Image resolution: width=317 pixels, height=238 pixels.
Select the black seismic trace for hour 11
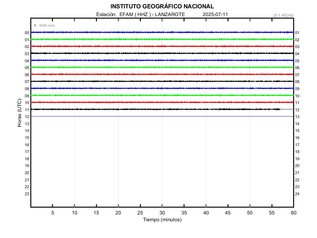[162, 109]
